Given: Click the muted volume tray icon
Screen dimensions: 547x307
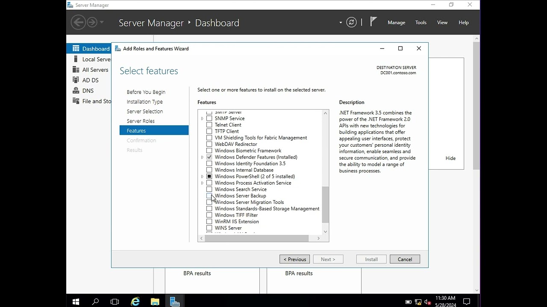Looking at the screenshot, I should click(428, 302).
